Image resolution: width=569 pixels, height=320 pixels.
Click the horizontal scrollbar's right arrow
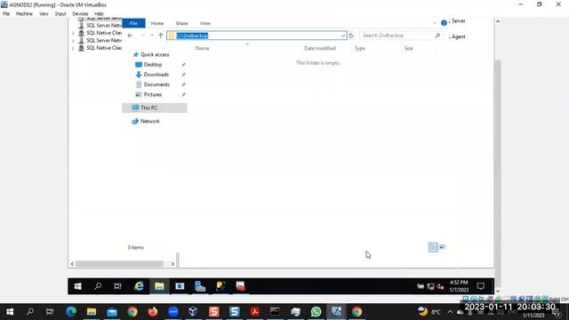click(172, 264)
